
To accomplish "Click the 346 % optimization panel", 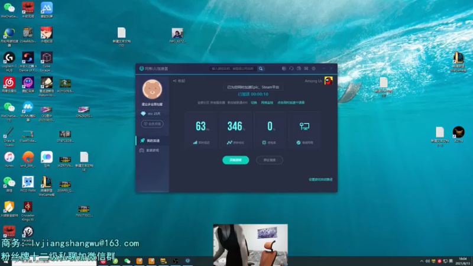I will click(x=235, y=130).
